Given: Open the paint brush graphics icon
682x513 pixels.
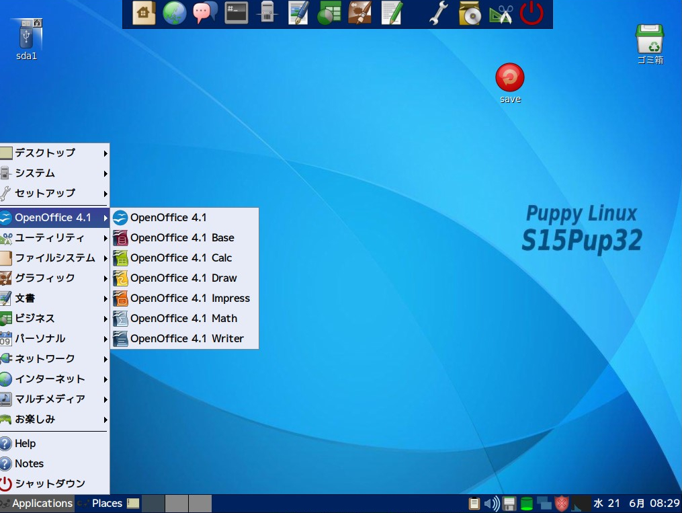Looking at the screenshot, I should point(360,13).
